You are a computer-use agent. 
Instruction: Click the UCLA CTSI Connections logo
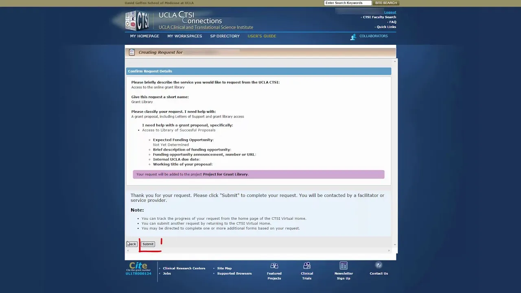(x=189, y=20)
